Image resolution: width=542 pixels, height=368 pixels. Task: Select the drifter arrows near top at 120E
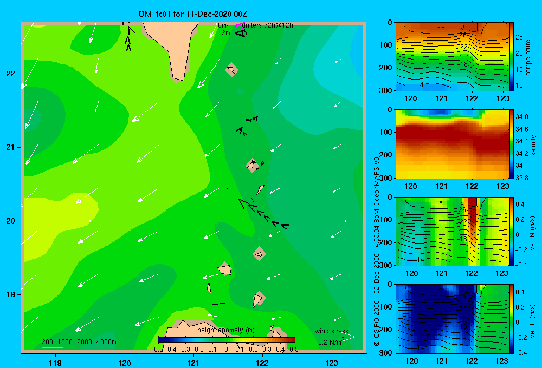128,38
